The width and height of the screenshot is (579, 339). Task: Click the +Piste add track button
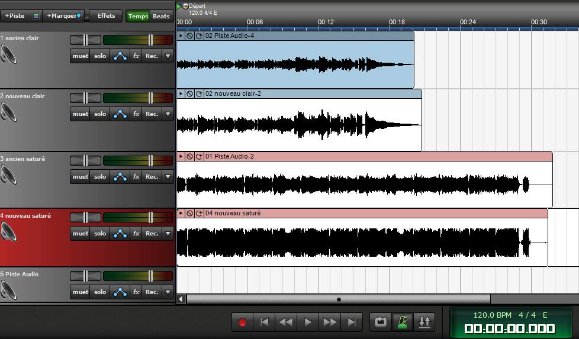tap(15, 16)
